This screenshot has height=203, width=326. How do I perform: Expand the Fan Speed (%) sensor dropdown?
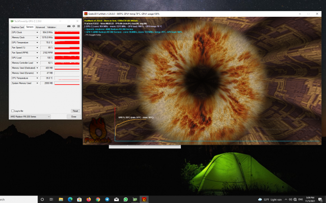(x=37, y=48)
